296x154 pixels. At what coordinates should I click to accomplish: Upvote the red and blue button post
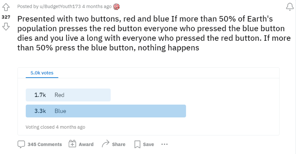(x=6, y=7)
